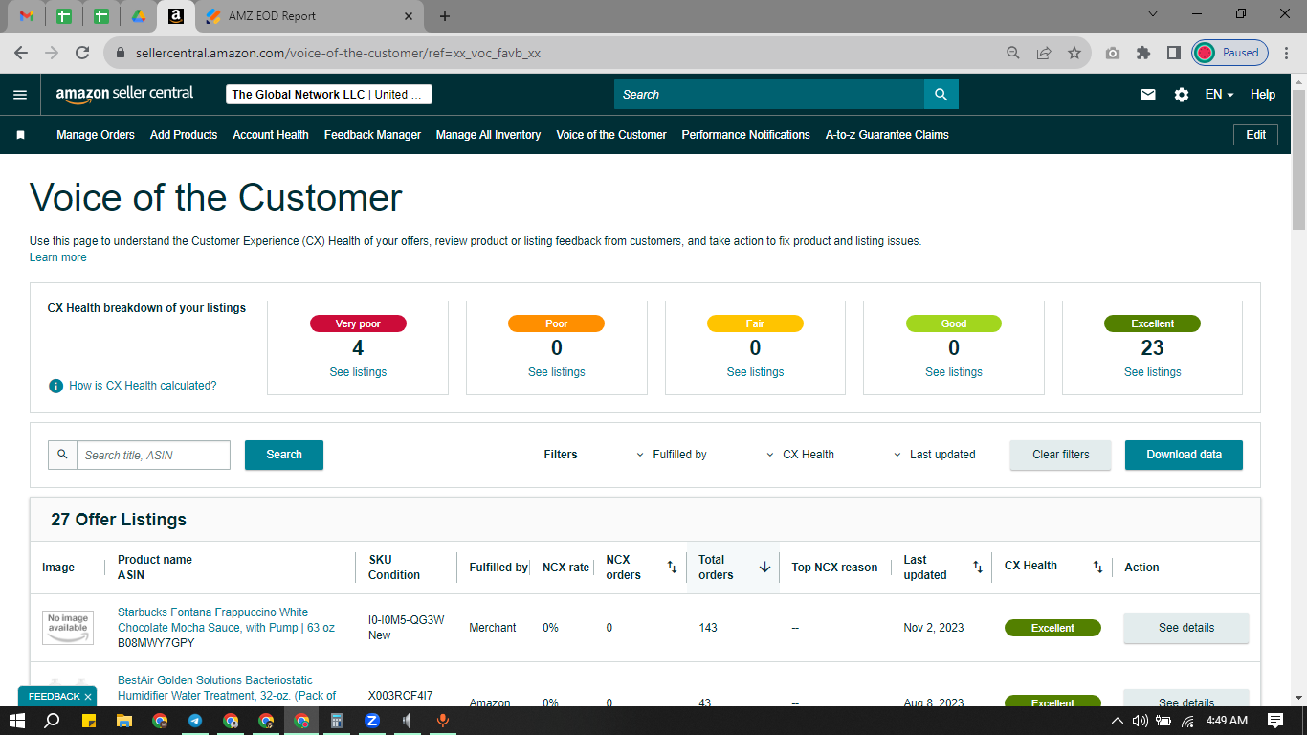The image size is (1307, 735).
Task: Click the Download data button
Action: click(x=1184, y=455)
